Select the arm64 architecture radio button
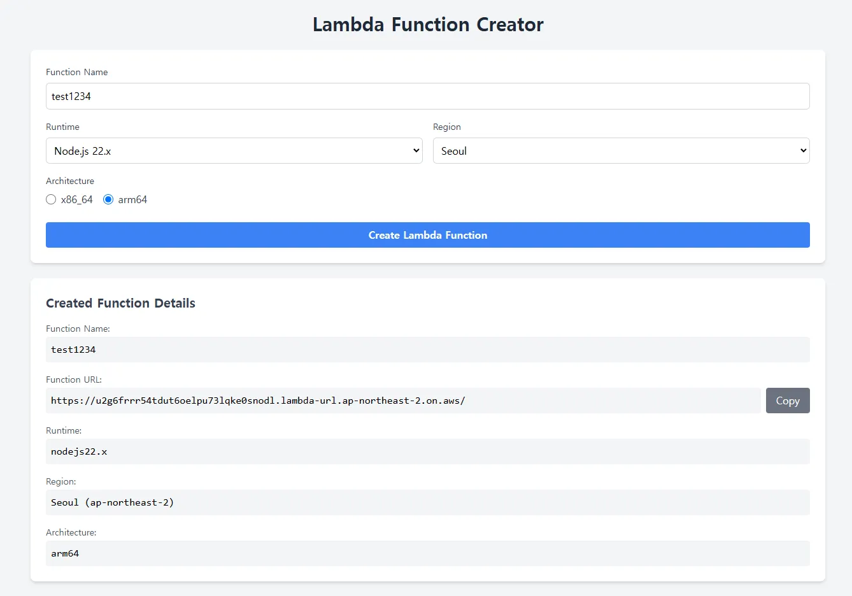 coord(108,199)
